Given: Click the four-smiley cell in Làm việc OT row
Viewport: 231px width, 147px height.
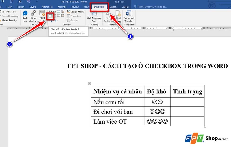Looking at the screenshot, I should [x=157, y=121].
